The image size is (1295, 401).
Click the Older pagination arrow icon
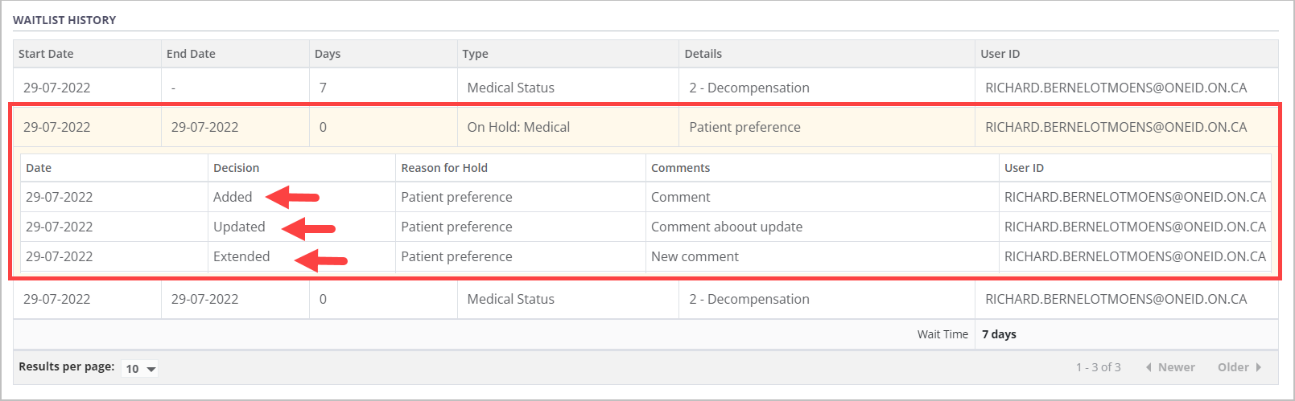pyautogui.click(x=1259, y=367)
